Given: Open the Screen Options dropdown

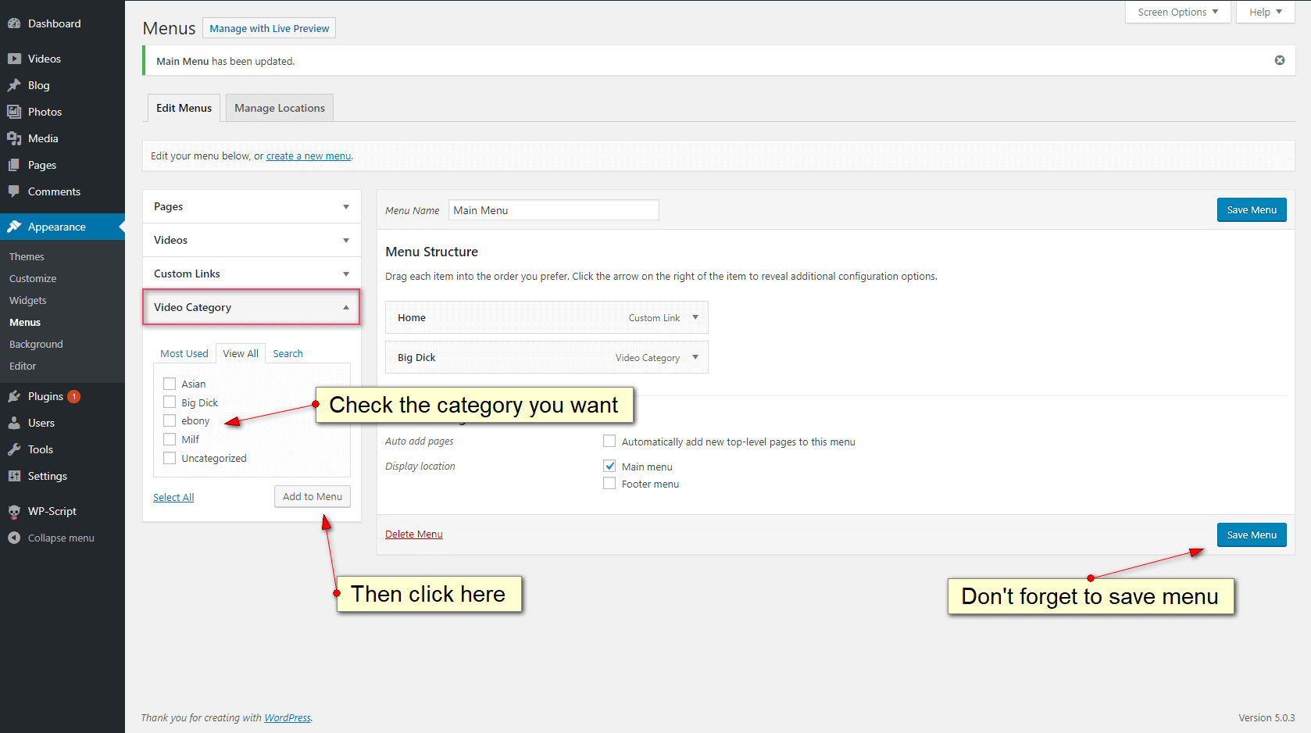Looking at the screenshot, I should pyautogui.click(x=1178, y=12).
